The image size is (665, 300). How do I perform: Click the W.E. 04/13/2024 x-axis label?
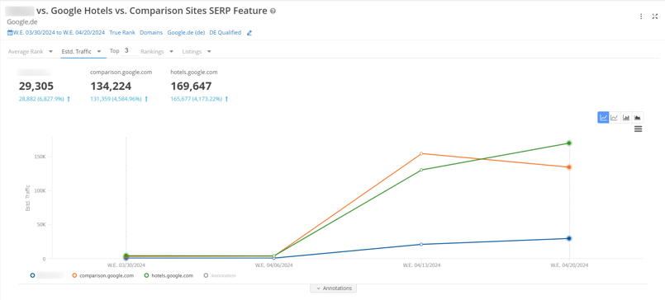tap(421, 265)
